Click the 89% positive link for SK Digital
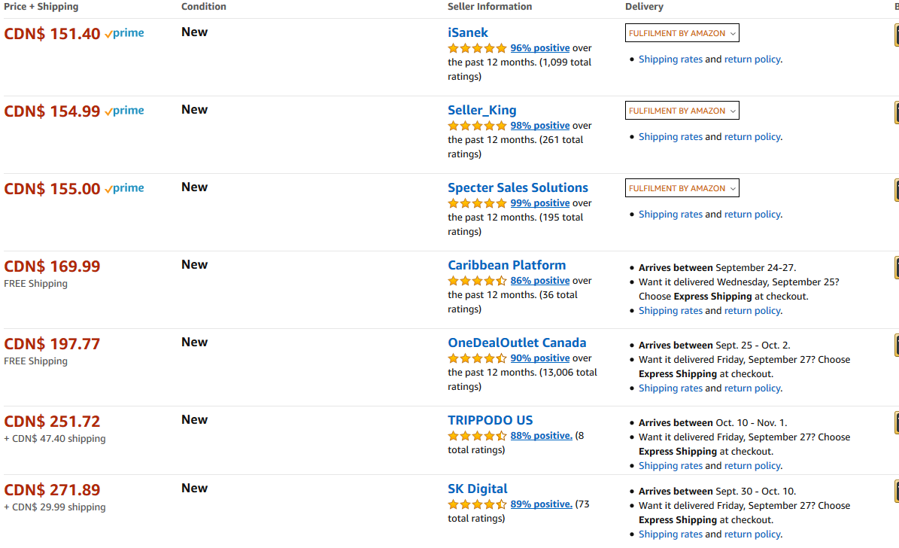The height and width of the screenshot is (548, 899). 541,504
